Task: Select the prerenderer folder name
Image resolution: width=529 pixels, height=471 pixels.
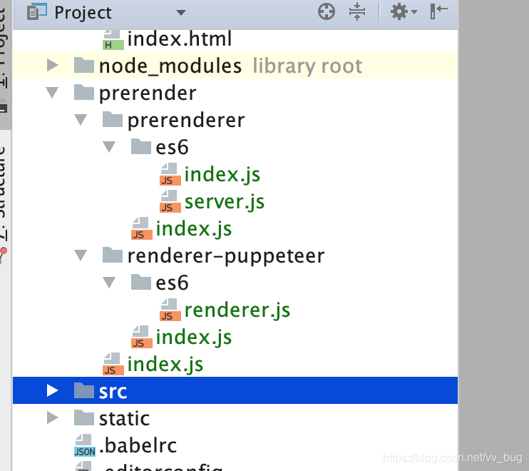Action: 186,120
